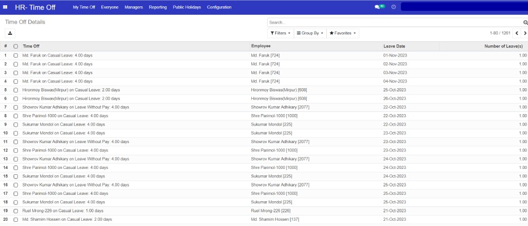Image resolution: width=528 pixels, height=226 pixels.
Task: Check the box for row 1
Action: pyautogui.click(x=15, y=55)
